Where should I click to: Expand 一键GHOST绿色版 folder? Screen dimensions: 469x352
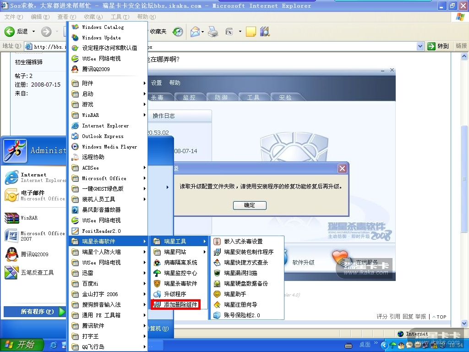pos(108,189)
